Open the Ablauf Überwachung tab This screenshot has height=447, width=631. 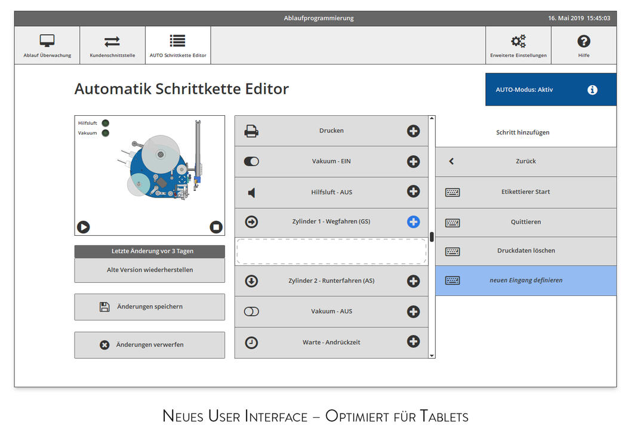(47, 45)
